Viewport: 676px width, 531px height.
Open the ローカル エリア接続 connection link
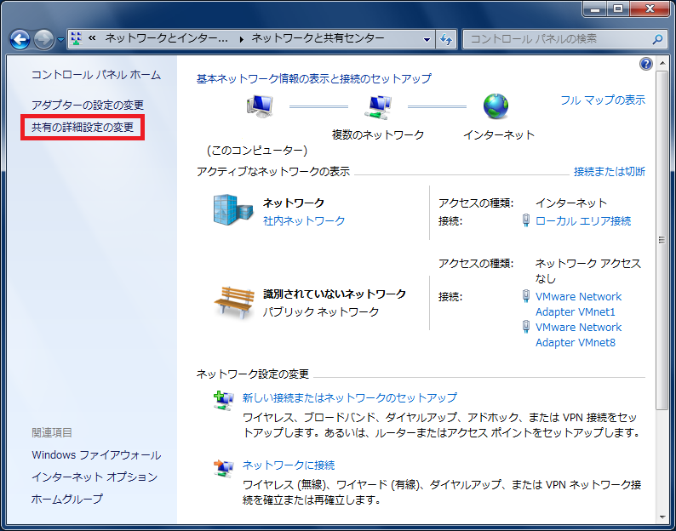click(x=583, y=220)
